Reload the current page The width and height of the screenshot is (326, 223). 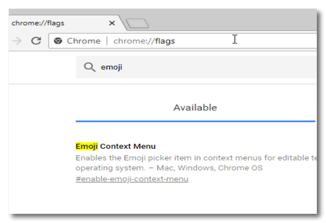coord(36,41)
